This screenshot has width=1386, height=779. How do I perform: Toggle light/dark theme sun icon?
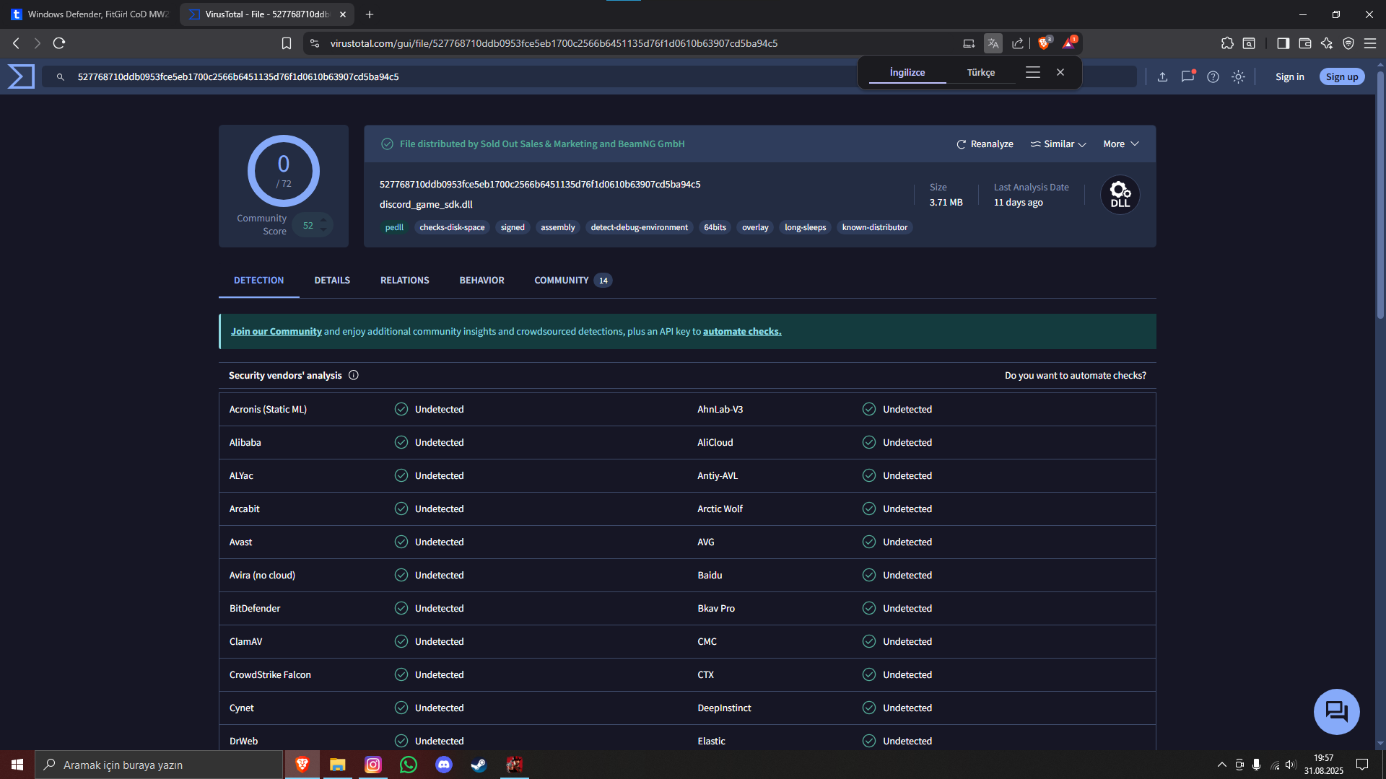[x=1238, y=76]
